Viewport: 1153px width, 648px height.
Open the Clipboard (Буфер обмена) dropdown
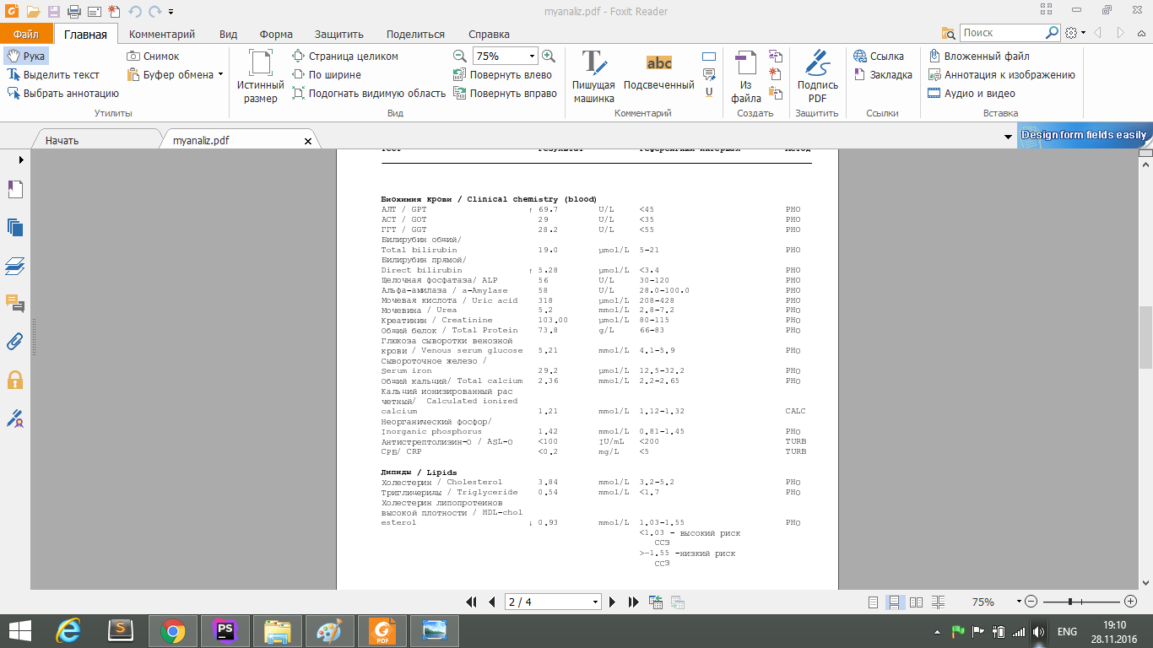pyautogui.click(x=220, y=74)
